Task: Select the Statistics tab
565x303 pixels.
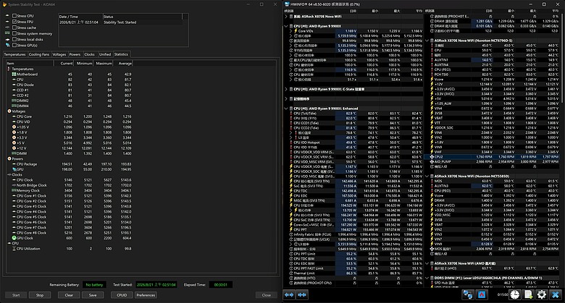Action: [121, 54]
